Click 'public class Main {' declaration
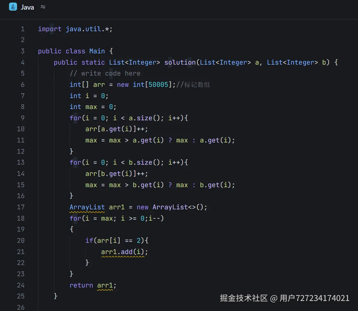This screenshot has width=358, height=311. pos(75,51)
